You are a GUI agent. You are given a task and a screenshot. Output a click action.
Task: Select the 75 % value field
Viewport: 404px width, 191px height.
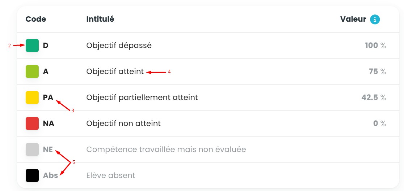[x=377, y=71]
